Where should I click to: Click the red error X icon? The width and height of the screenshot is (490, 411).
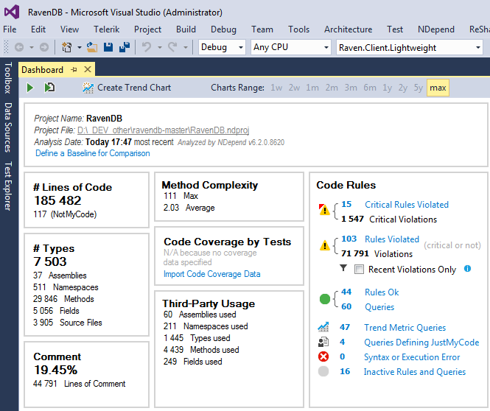point(323,356)
